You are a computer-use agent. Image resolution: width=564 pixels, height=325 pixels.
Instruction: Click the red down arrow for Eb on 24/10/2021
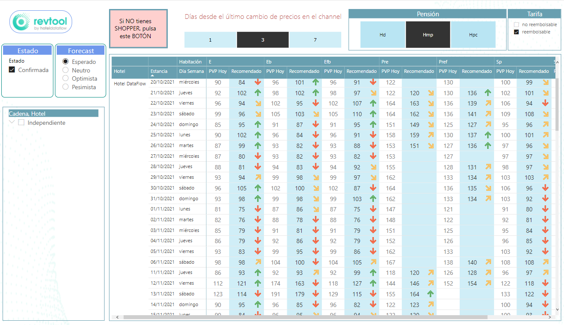point(316,124)
